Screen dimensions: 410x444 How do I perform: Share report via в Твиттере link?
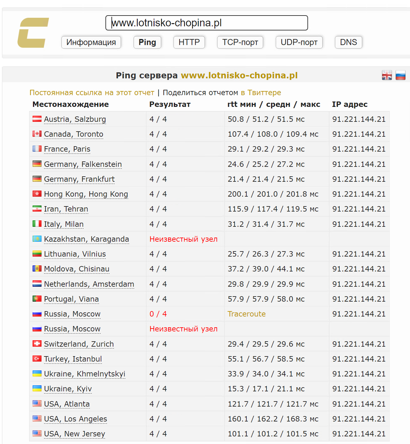261,93
